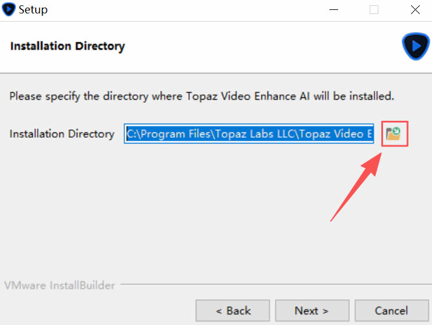Click the Setup window icon in title bar
This screenshot has height=325, width=432.
pyautogui.click(x=9, y=10)
